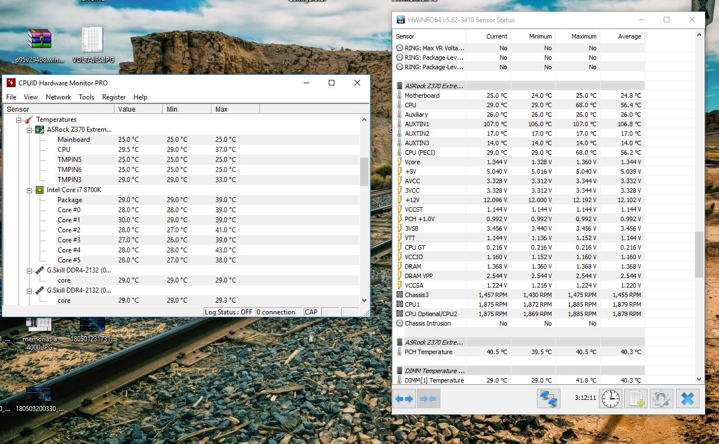Click the Min column header in HWMonitor
Viewport: 719px width, 444px height.
pos(187,109)
